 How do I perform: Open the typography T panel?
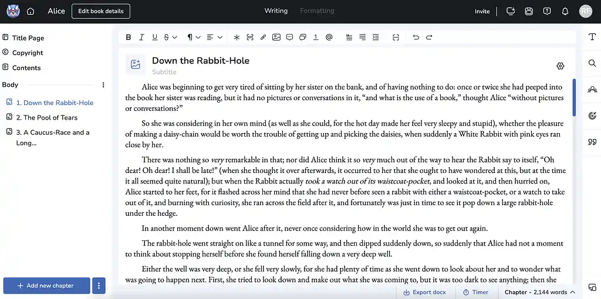tap(592, 37)
